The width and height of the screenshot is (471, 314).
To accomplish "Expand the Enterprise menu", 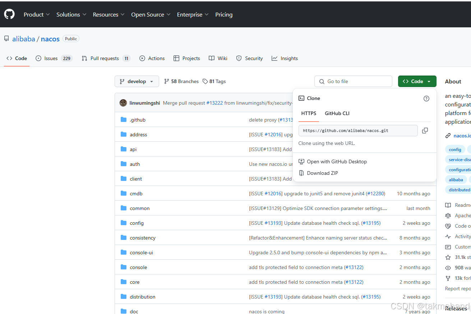I will pyautogui.click(x=193, y=14).
